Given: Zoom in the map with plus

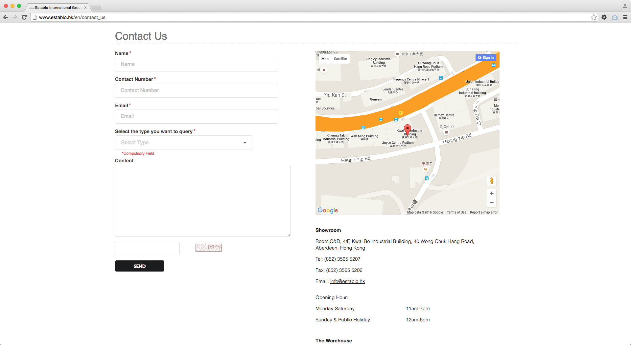Looking at the screenshot, I should click(x=492, y=193).
